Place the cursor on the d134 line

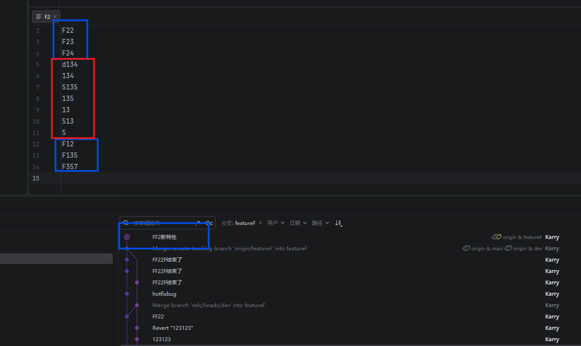[x=70, y=65]
